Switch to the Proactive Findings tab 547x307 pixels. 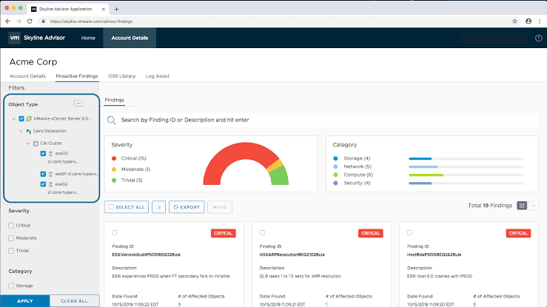point(77,76)
